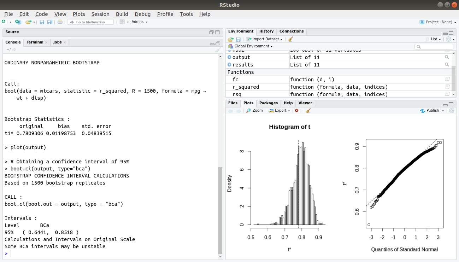Click the environment search field
The image size is (459, 262).
pos(434,46)
